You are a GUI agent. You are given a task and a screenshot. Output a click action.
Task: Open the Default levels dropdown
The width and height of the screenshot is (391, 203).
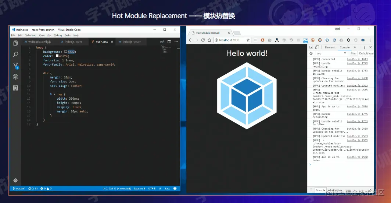(x=366, y=53)
